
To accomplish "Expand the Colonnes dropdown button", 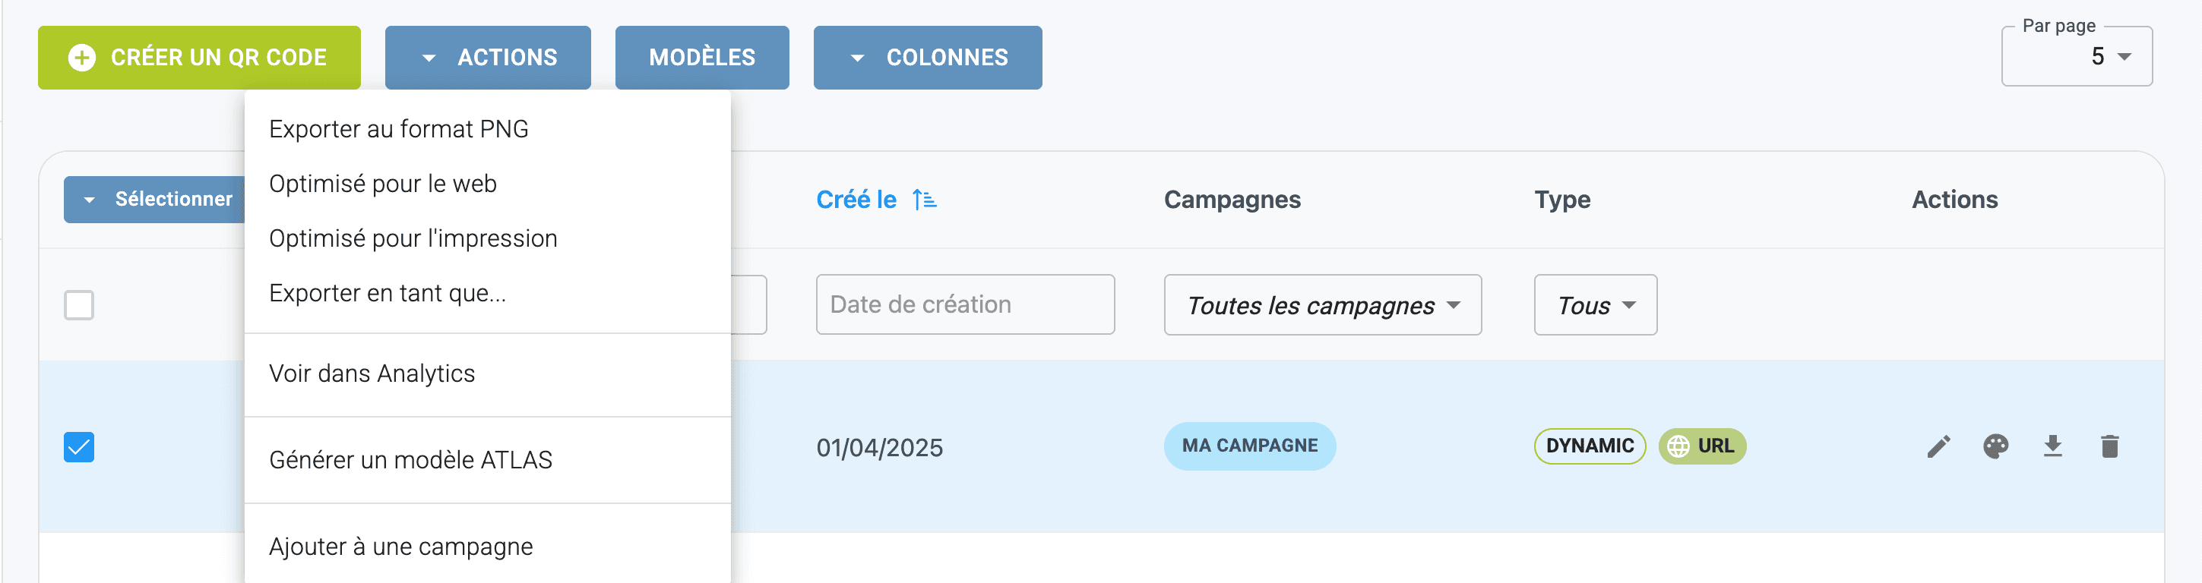I will click(x=928, y=58).
